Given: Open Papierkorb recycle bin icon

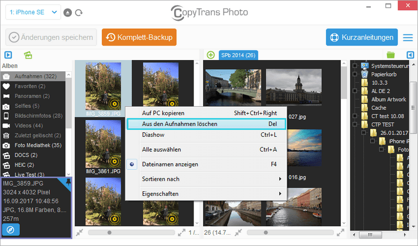Looking at the screenshot, I should (364, 74).
